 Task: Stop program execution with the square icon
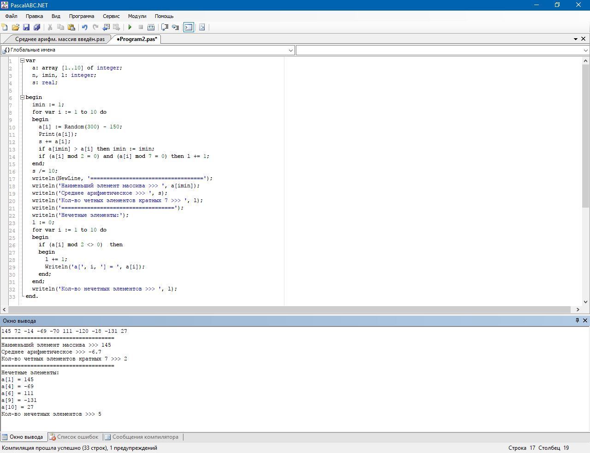point(141,27)
